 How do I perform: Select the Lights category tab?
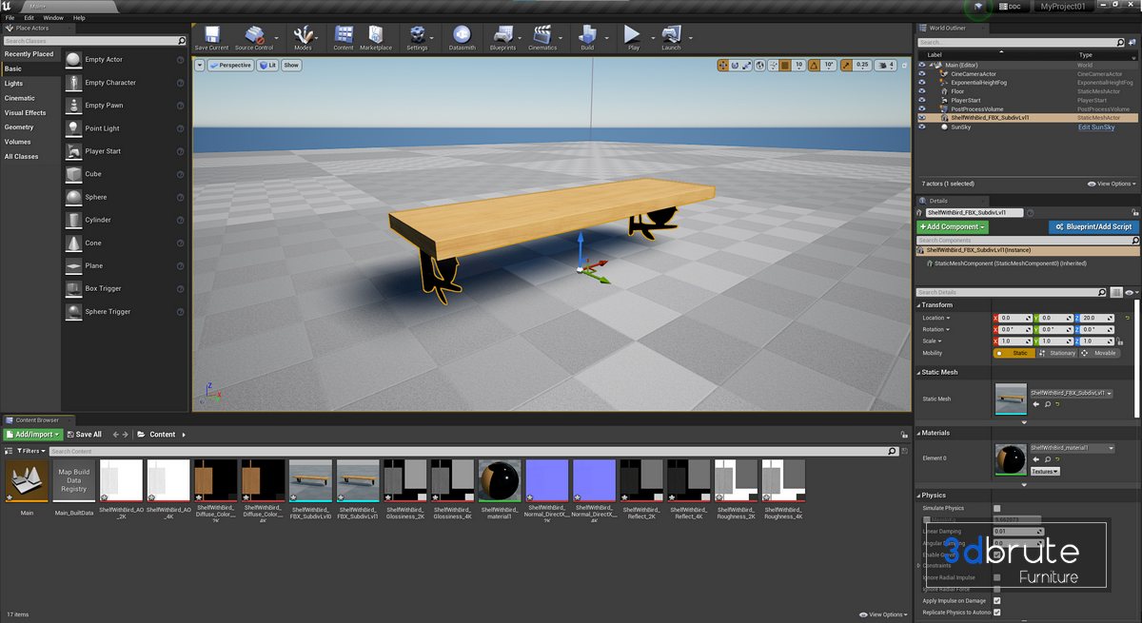pos(14,84)
